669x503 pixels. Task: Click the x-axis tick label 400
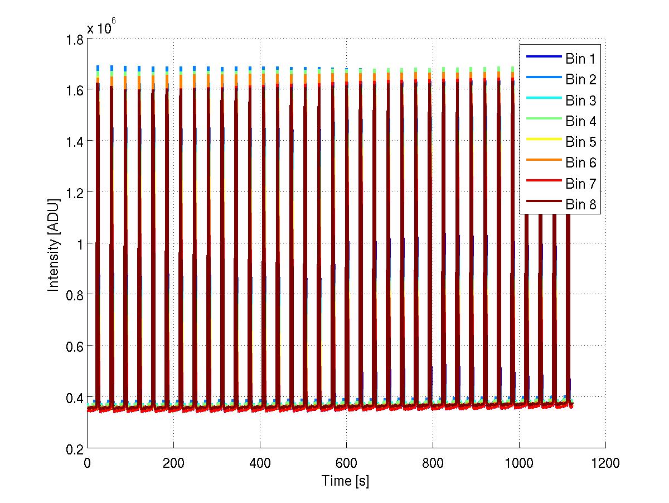coord(259,463)
